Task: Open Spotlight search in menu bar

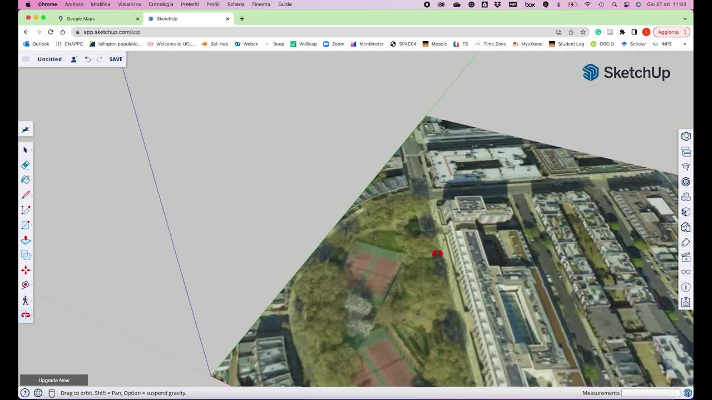Action: pos(614,4)
